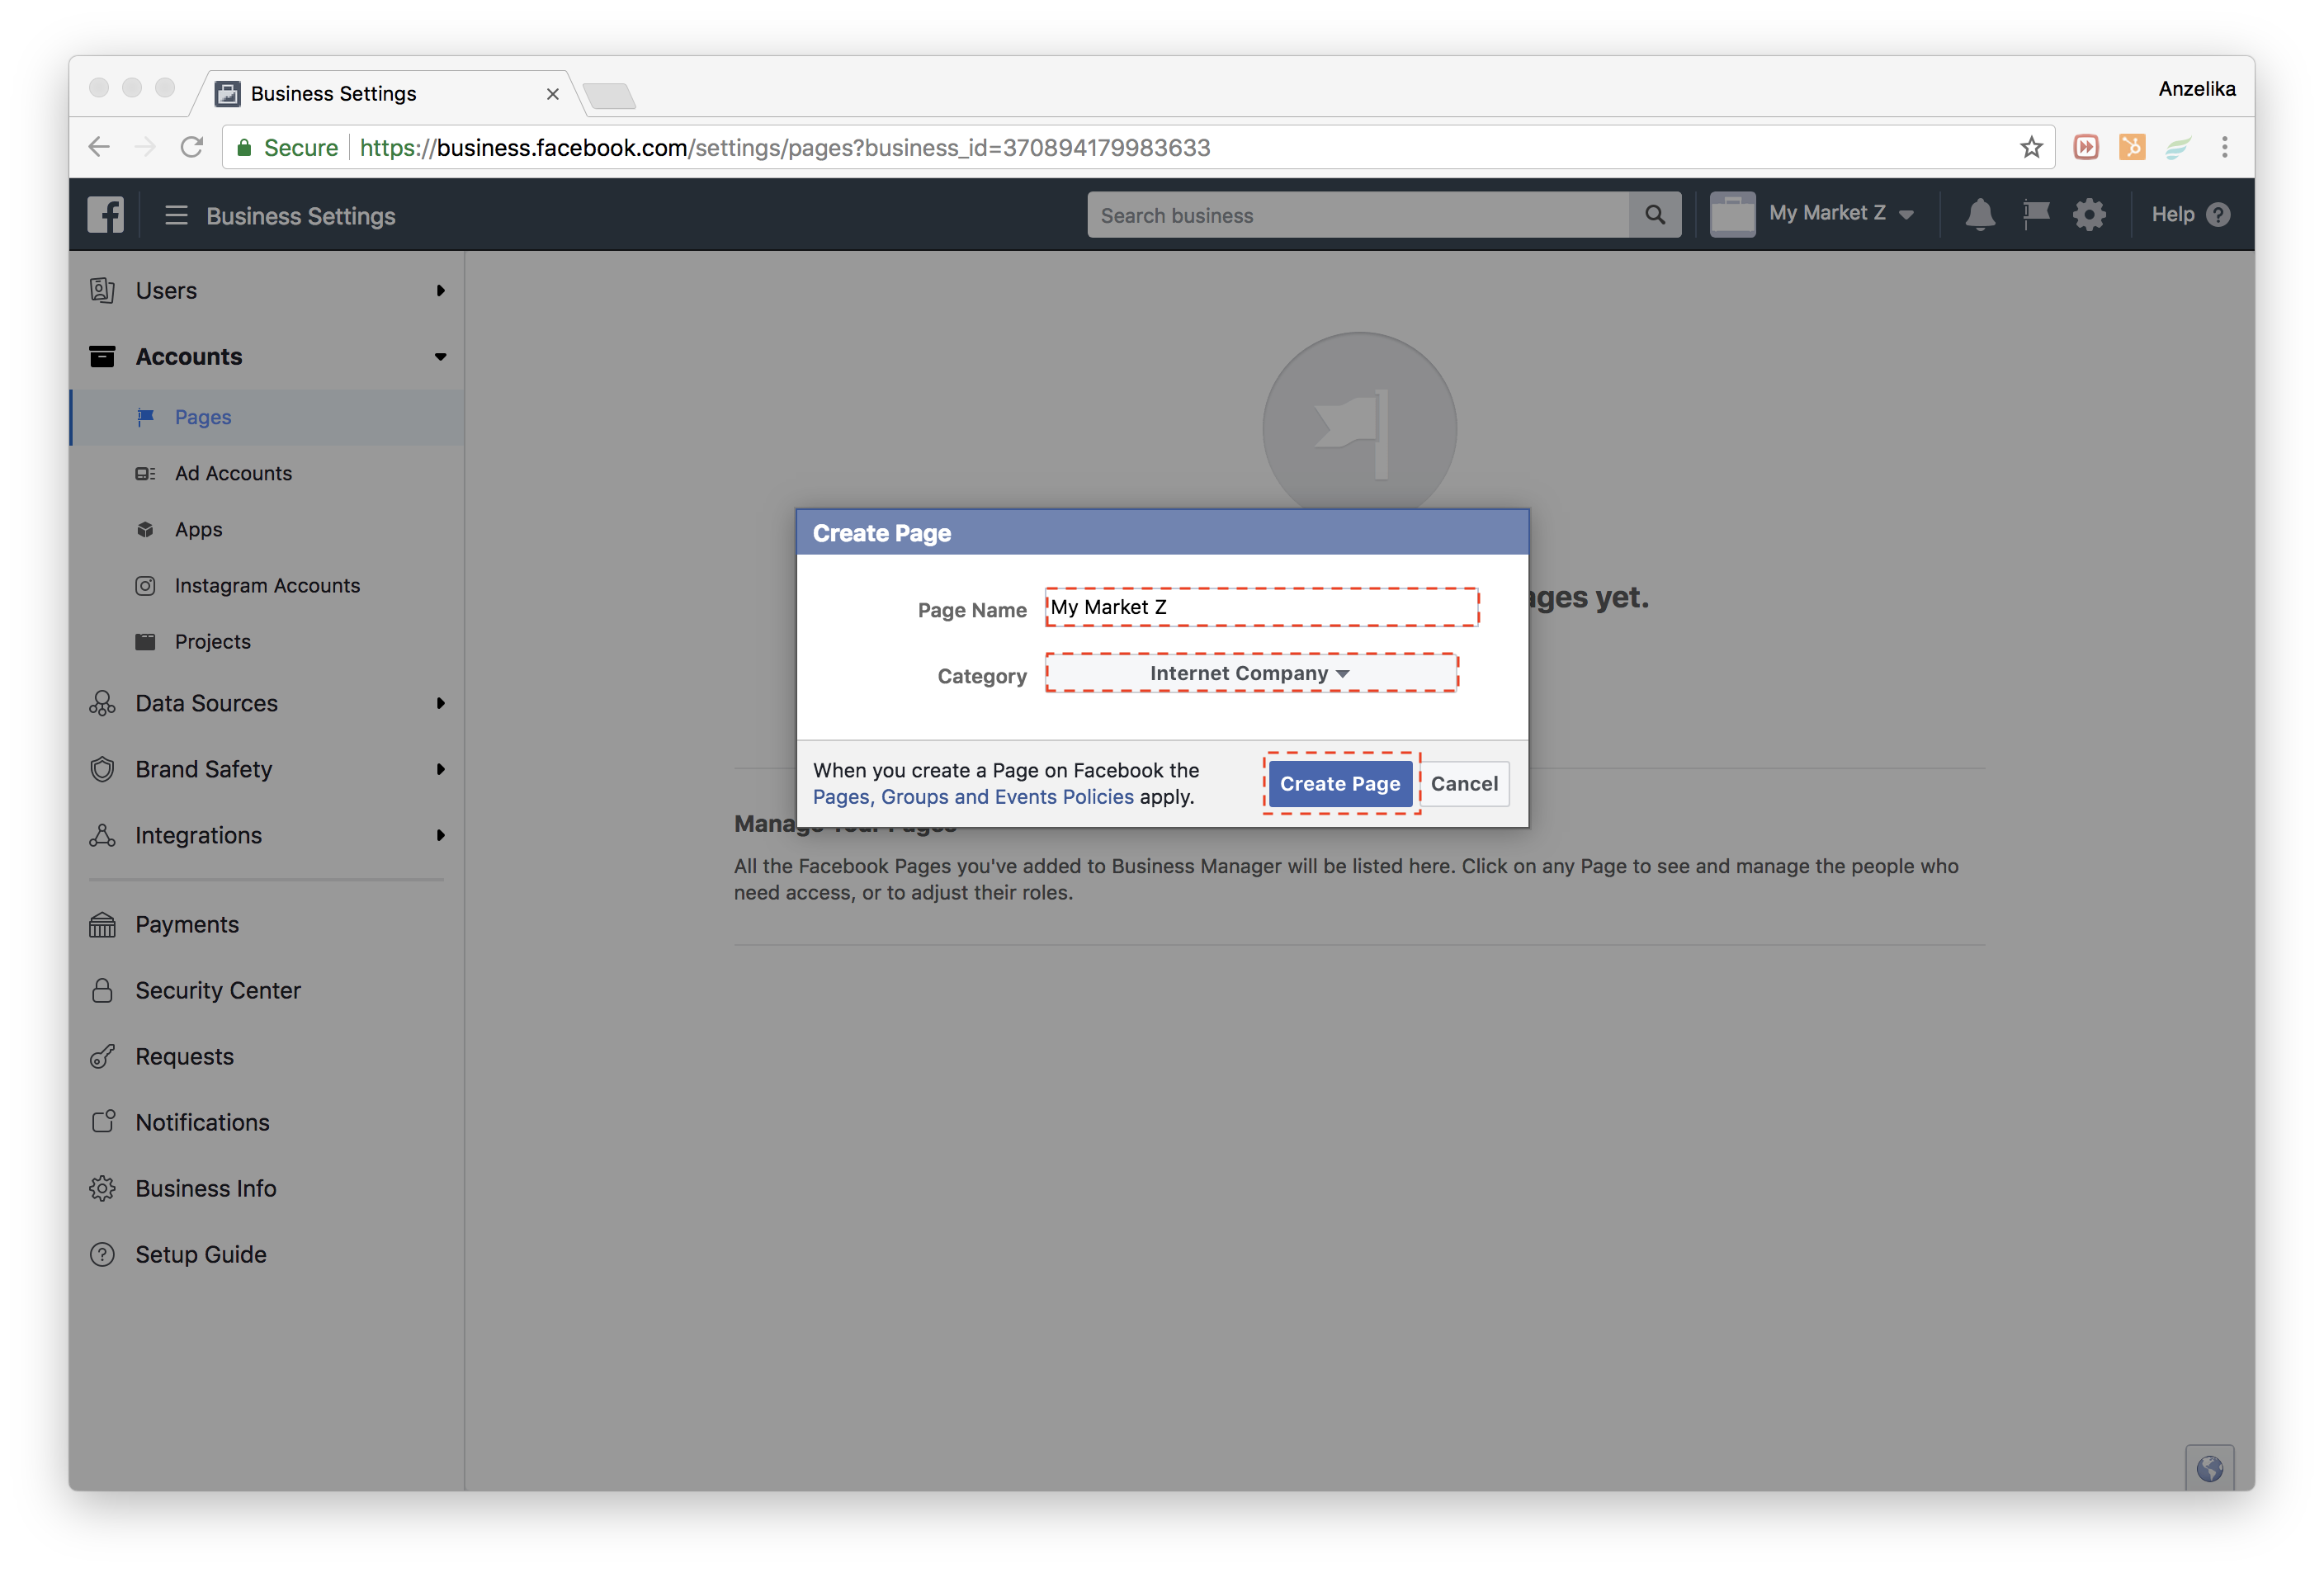Open Business Info in the sidebar
The width and height of the screenshot is (2324, 1573).
[x=267, y=1188]
